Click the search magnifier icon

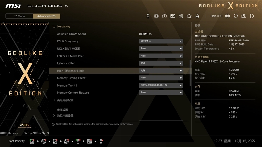click(x=235, y=16)
